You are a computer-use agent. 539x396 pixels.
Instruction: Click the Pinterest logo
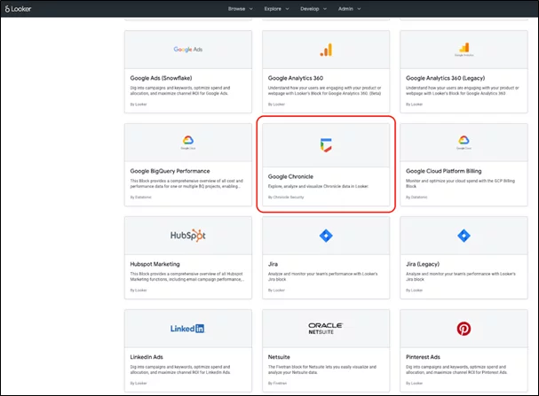click(464, 329)
